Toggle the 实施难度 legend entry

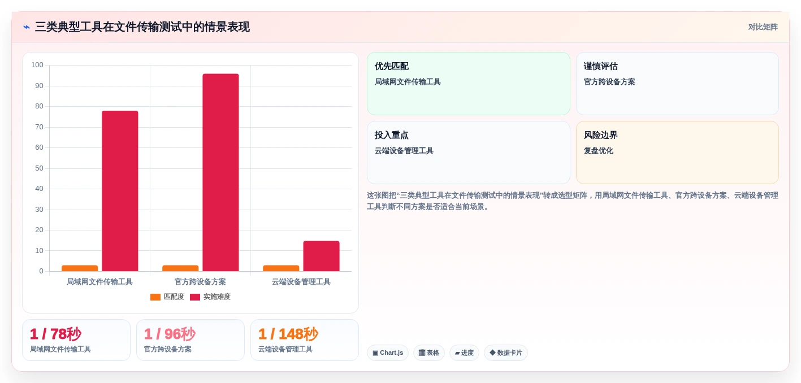click(210, 297)
